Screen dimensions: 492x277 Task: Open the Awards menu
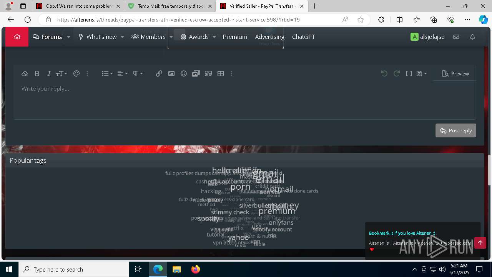[x=194, y=37]
